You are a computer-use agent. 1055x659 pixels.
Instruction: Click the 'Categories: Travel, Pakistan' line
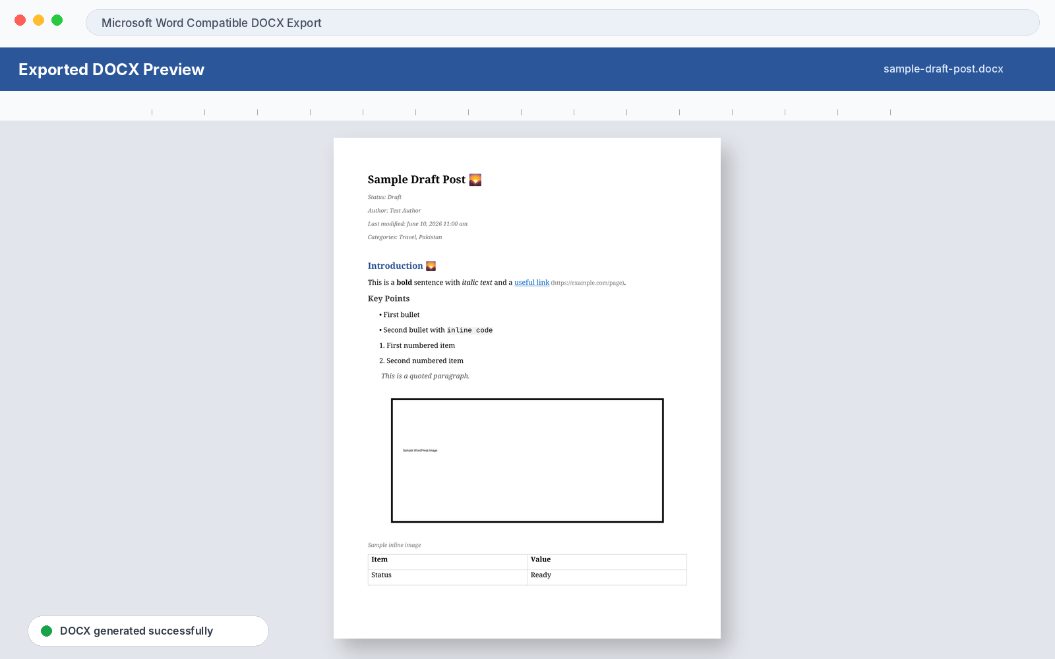coord(405,237)
